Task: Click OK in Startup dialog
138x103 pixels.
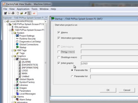Action: coord(108,90)
